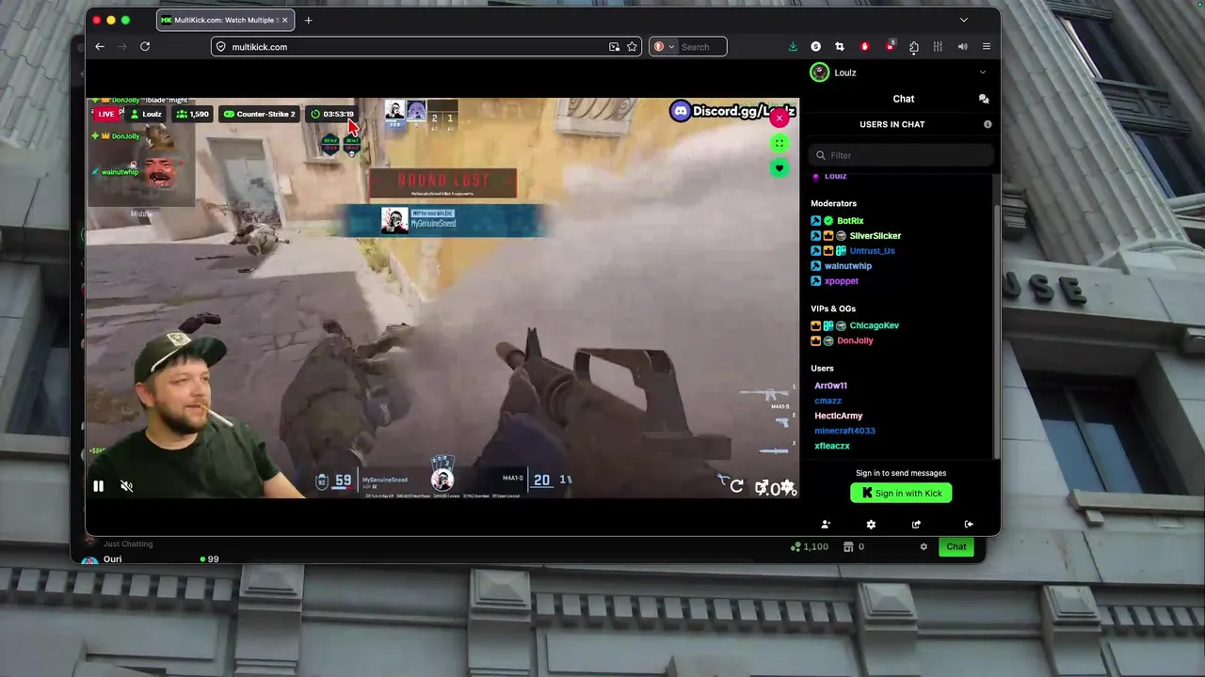
Task: Click the info icon next to Users in Chat
Action: pos(988,124)
